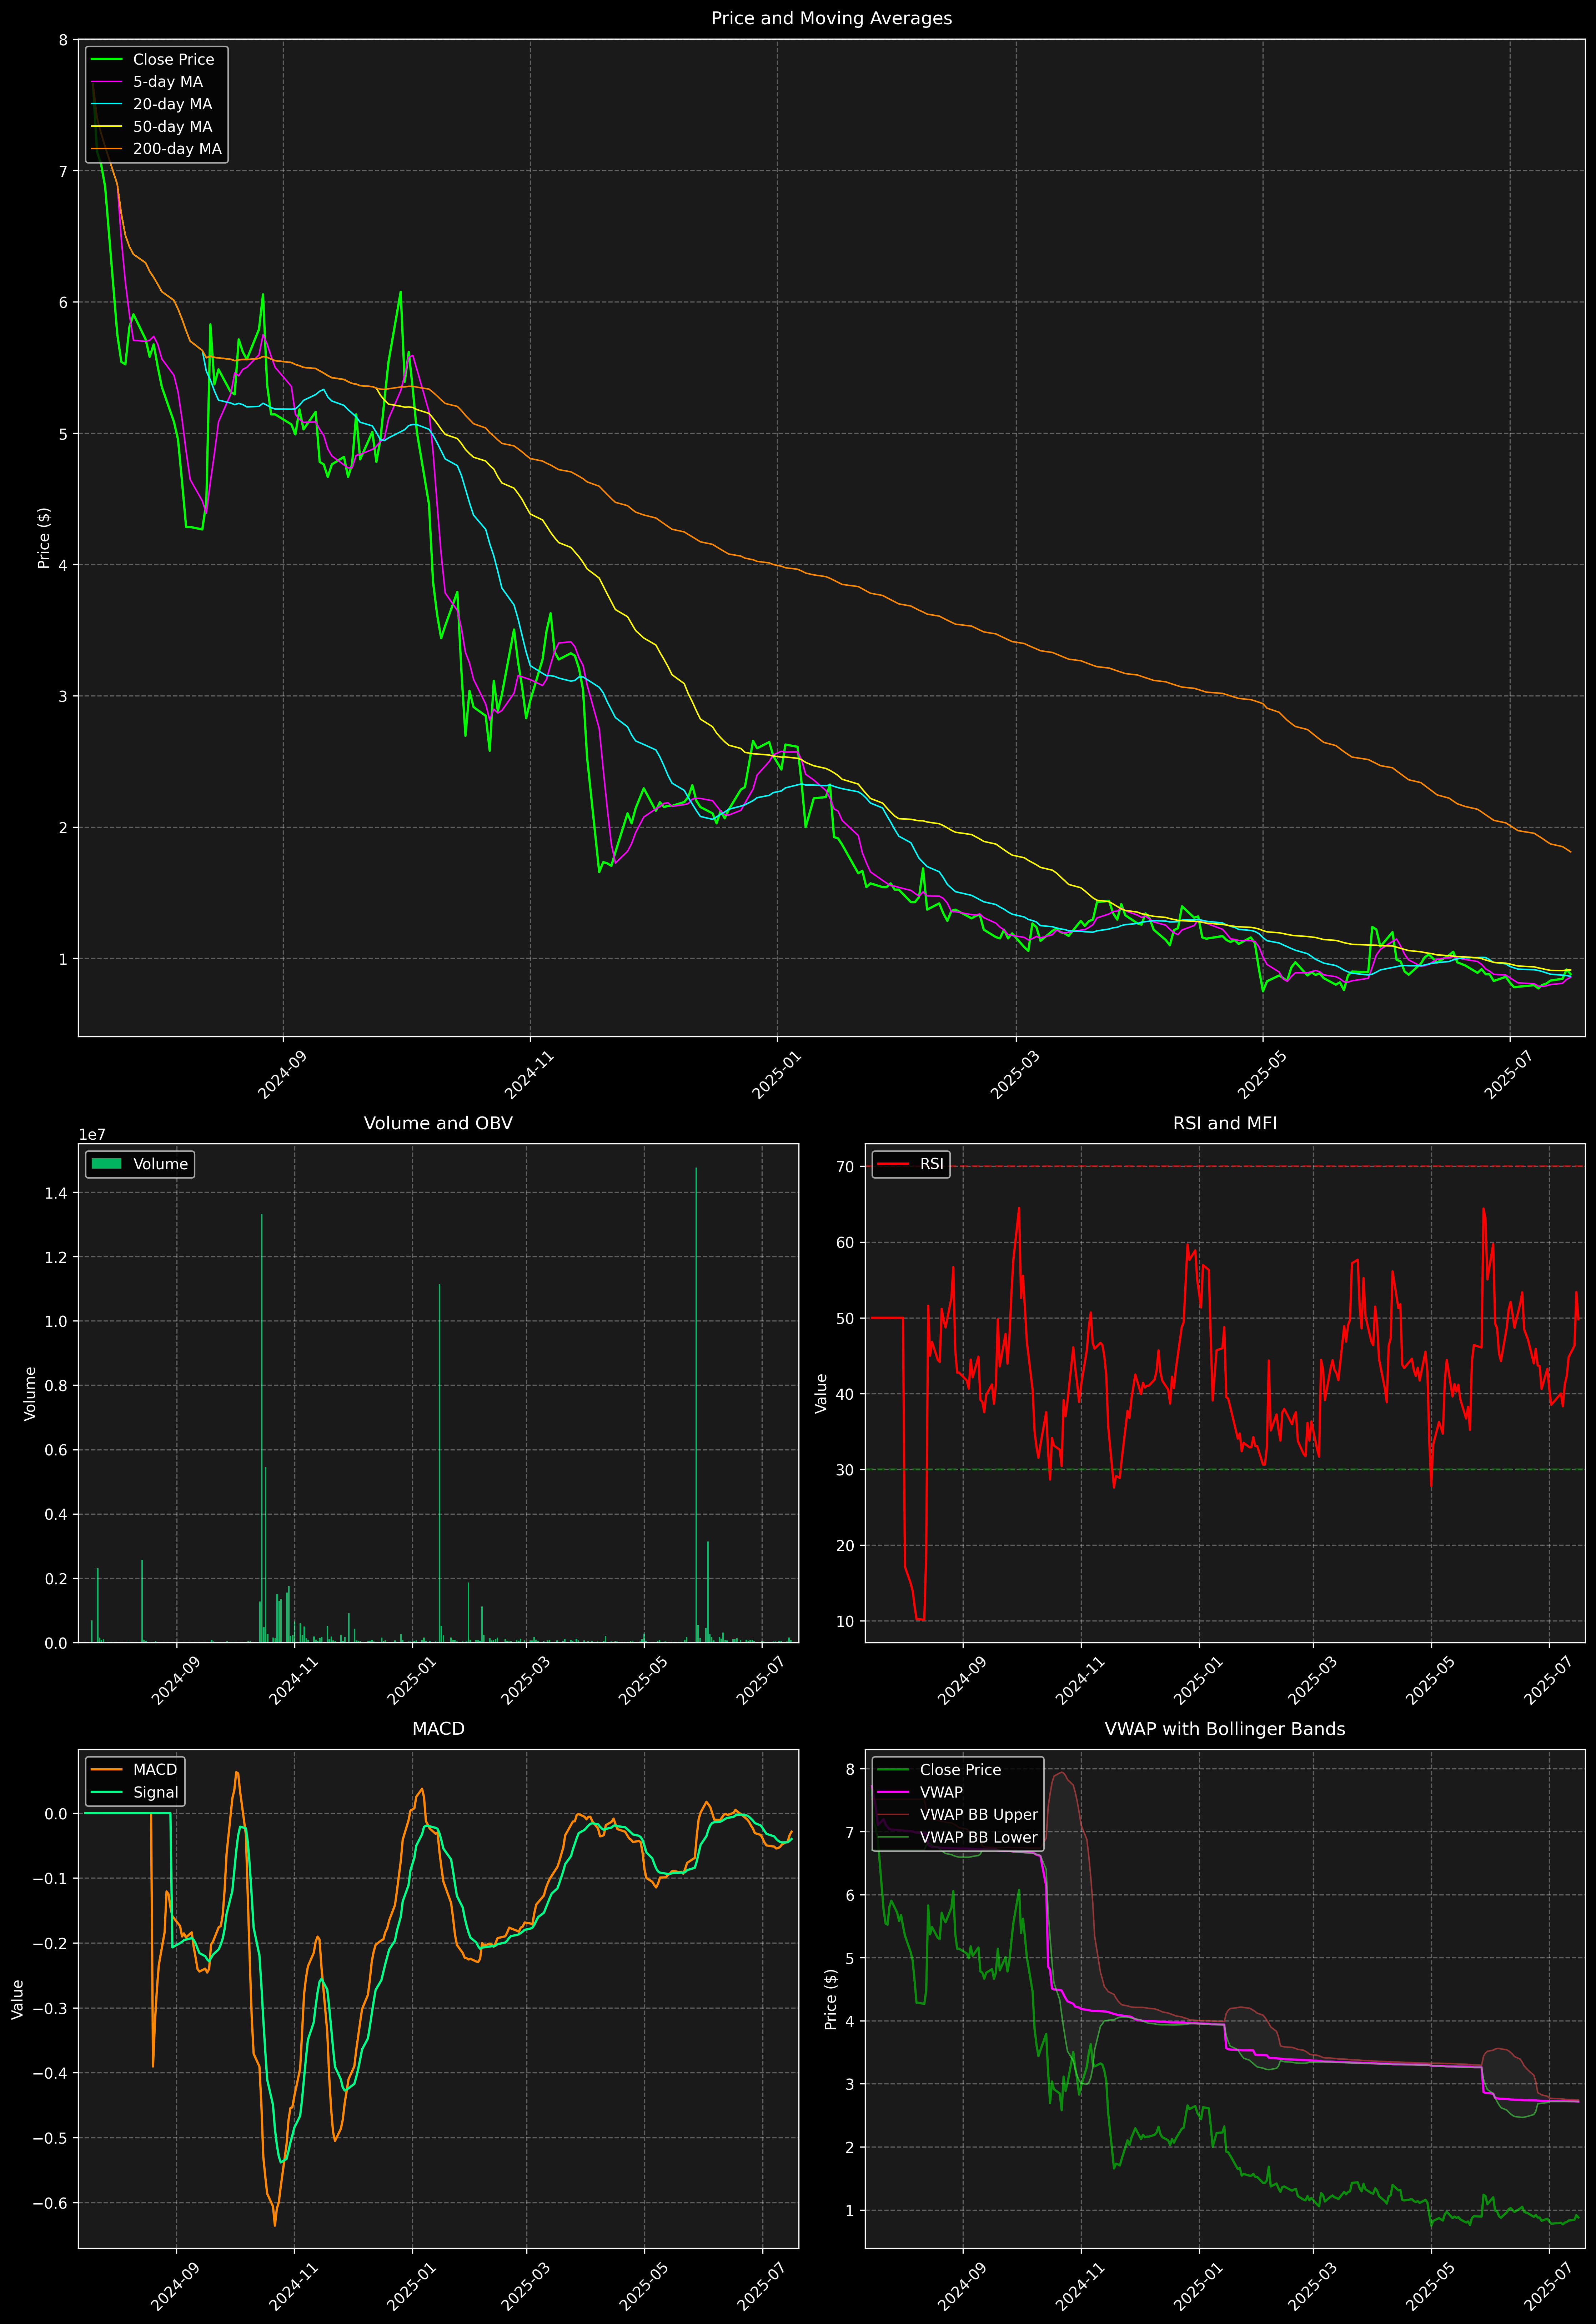Viewport: 1596px width, 2324px height.
Task: Click the '1e7' scale annotation on volume chart
Action: point(92,1135)
